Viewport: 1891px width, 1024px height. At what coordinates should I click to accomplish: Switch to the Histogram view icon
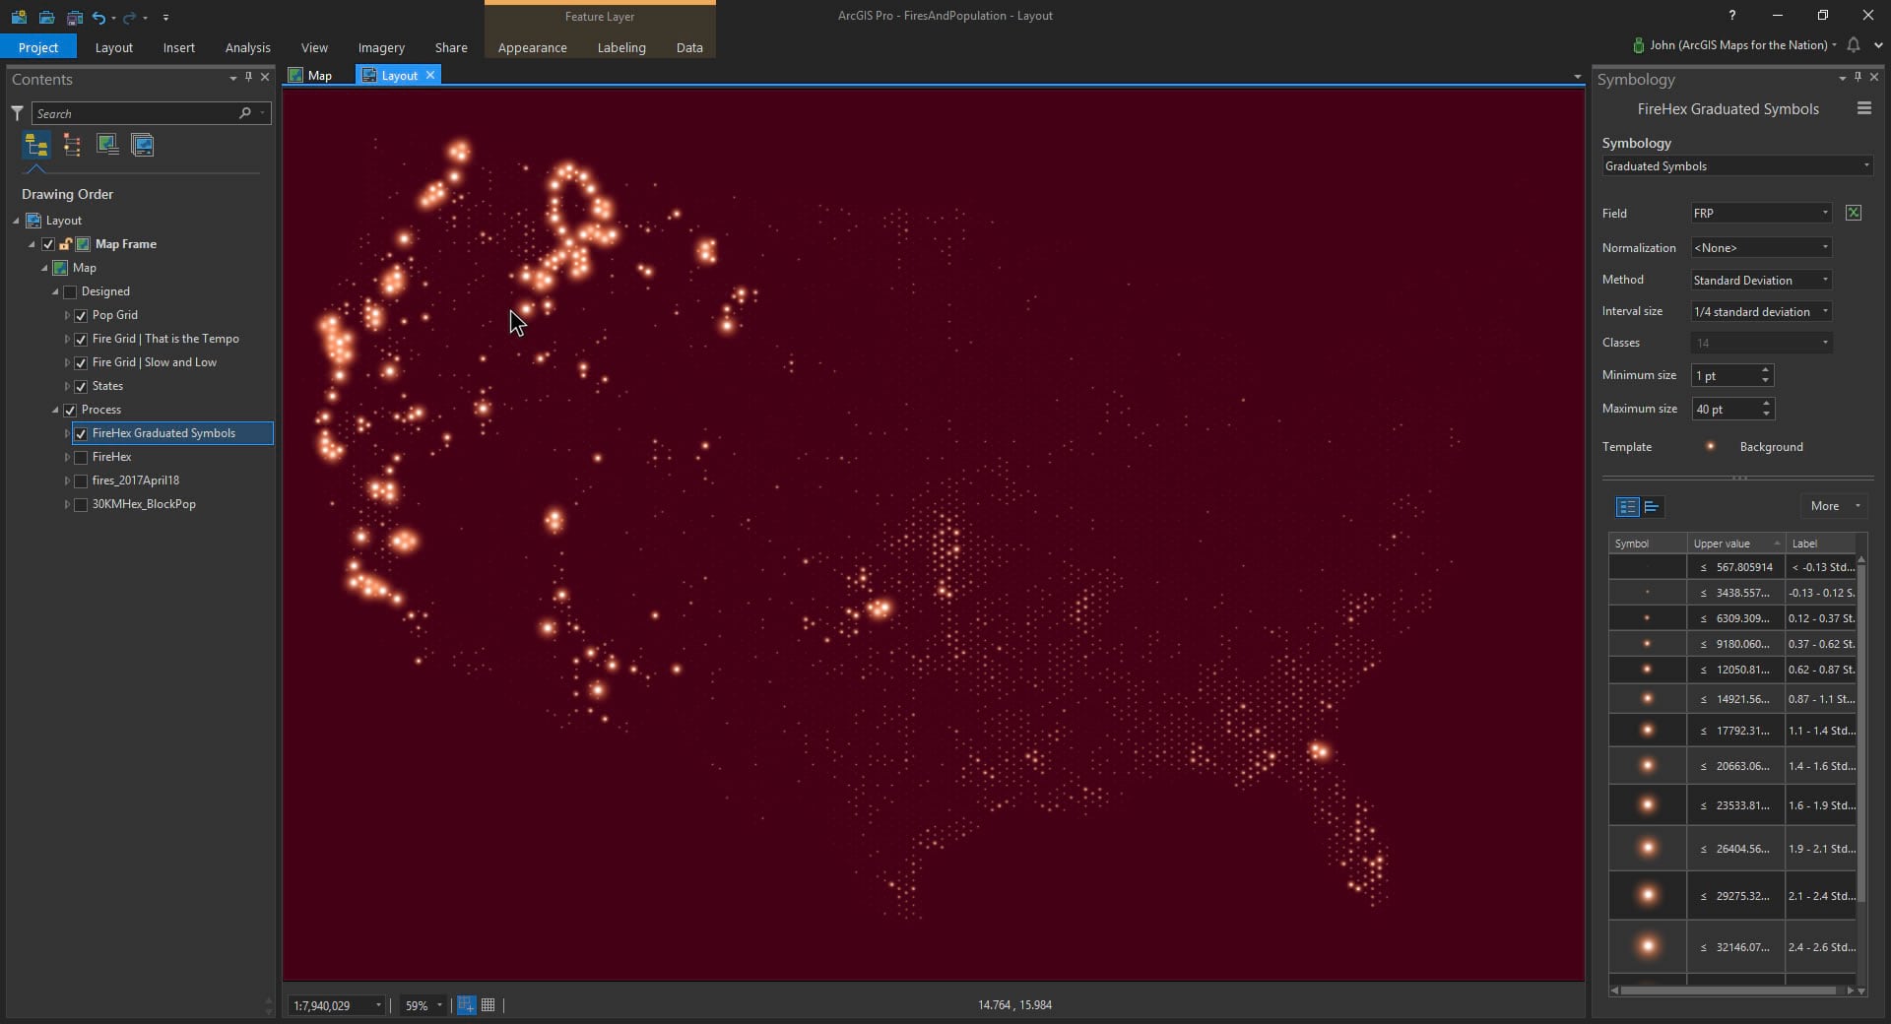1652,507
